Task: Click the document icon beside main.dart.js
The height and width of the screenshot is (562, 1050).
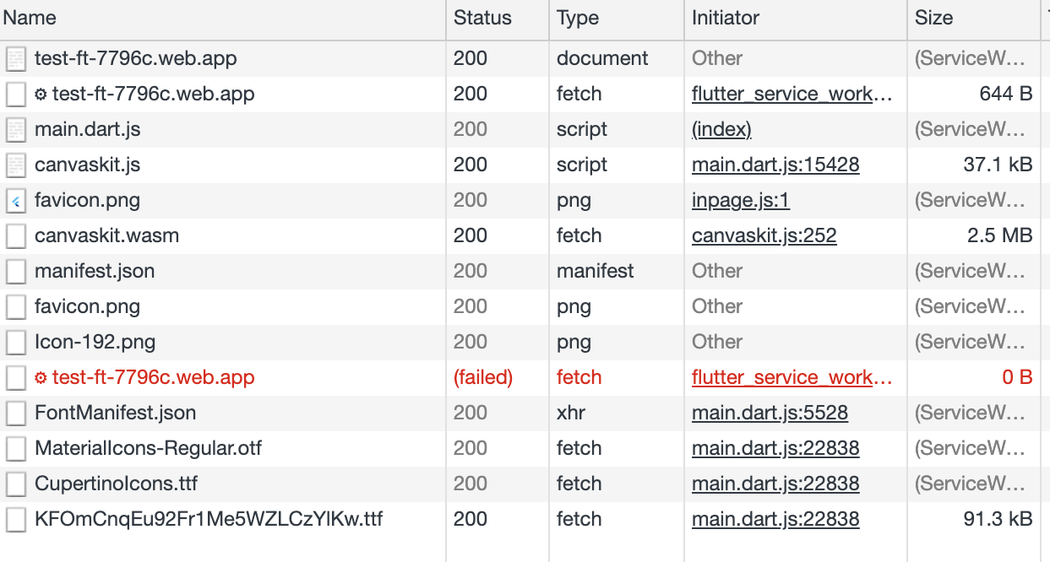Action: 16,130
